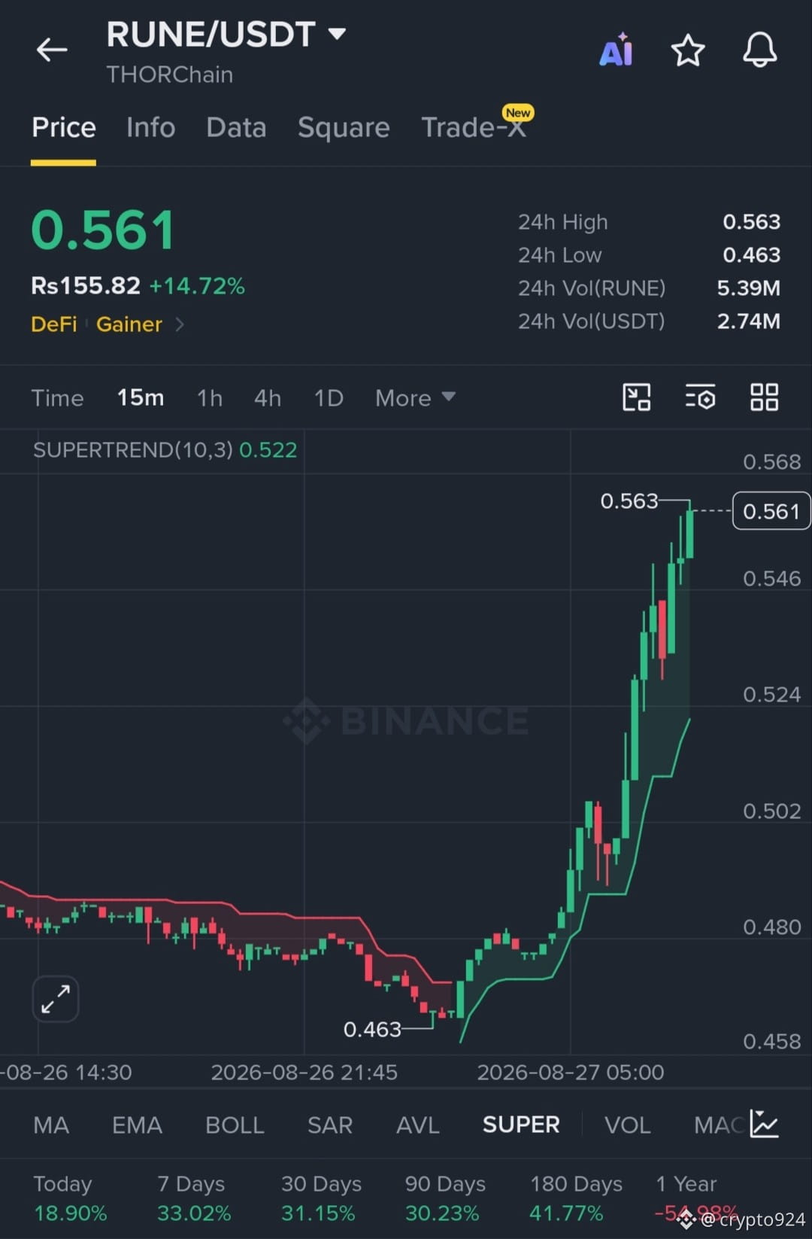Open chart indicator settings icon
The height and width of the screenshot is (1239, 812).
click(700, 397)
